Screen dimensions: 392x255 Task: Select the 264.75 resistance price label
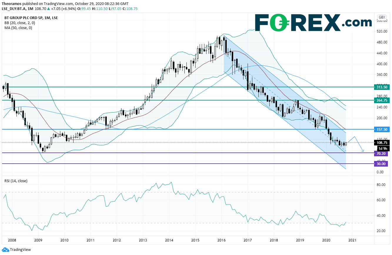(x=382, y=100)
